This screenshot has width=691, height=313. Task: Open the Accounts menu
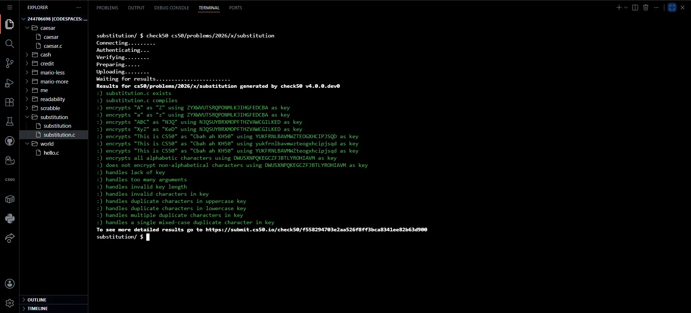pos(10,283)
